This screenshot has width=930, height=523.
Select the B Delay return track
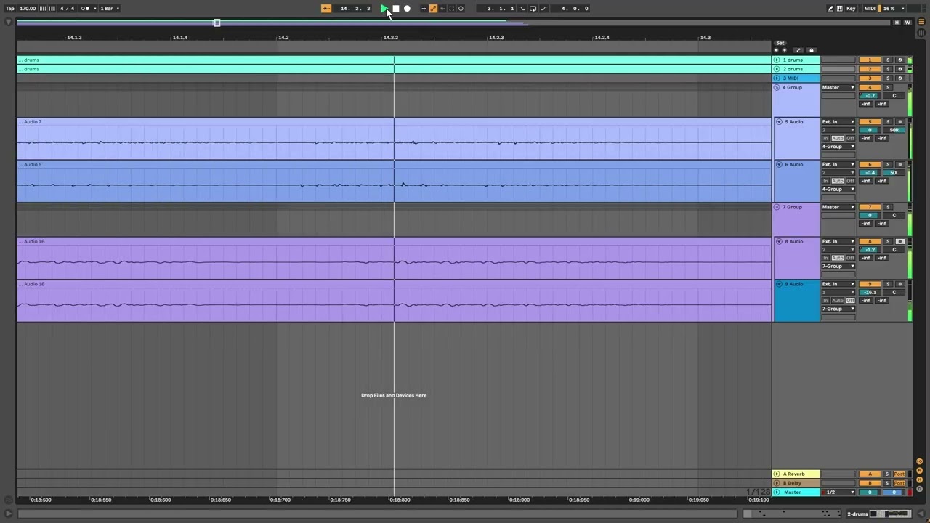tap(796, 483)
